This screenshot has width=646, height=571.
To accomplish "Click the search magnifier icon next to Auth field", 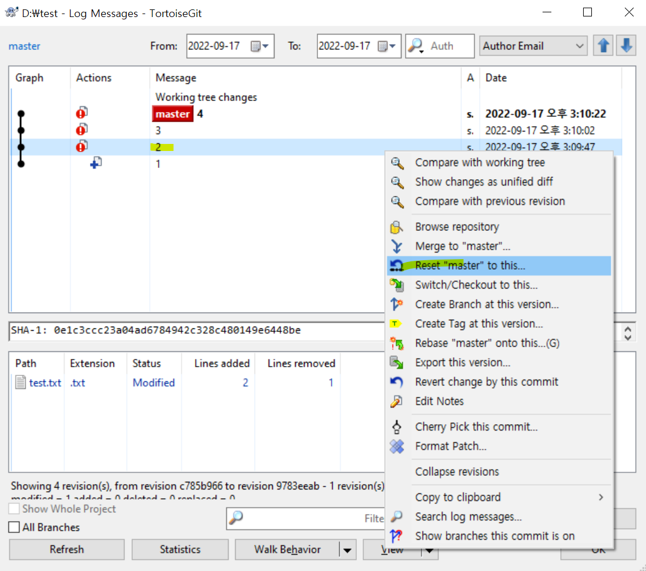I will click(x=416, y=46).
